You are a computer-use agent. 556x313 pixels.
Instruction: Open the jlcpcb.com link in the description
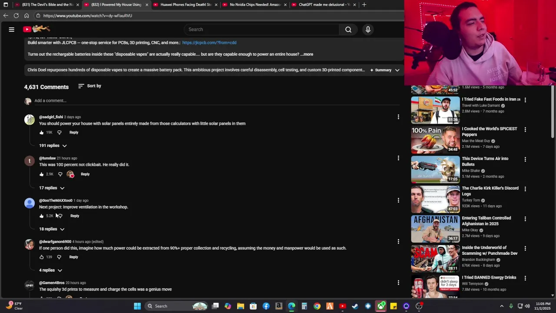209,43
